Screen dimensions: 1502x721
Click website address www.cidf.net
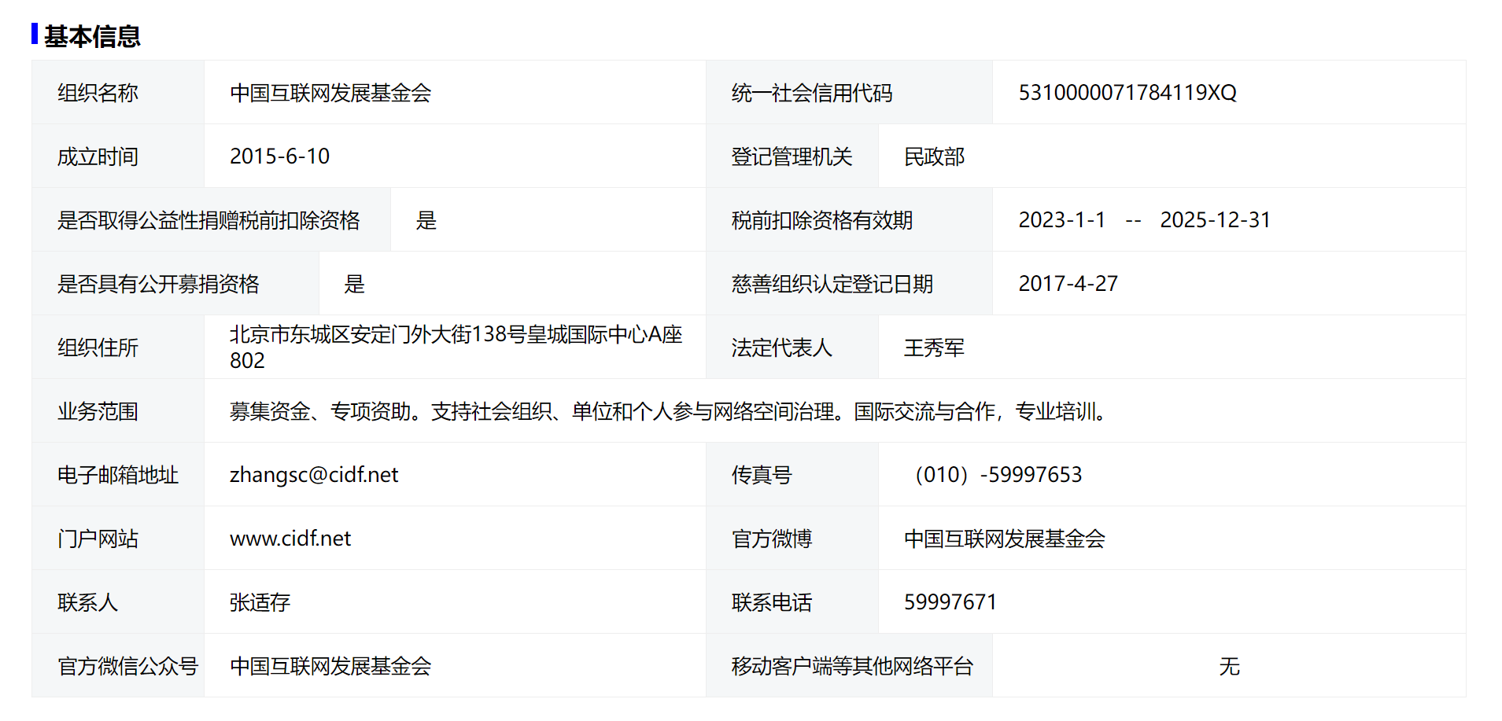(x=290, y=539)
